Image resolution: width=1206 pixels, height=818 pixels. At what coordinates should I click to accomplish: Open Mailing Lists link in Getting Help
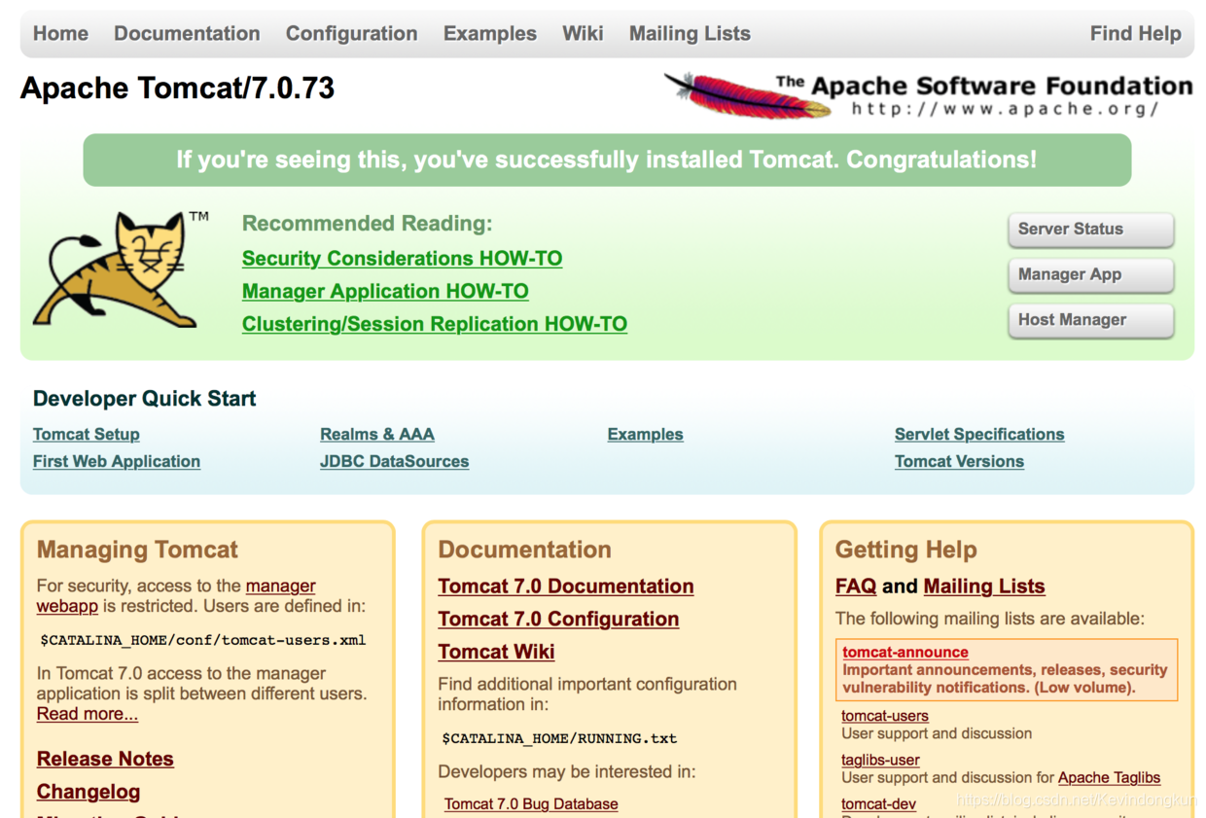coord(984,587)
